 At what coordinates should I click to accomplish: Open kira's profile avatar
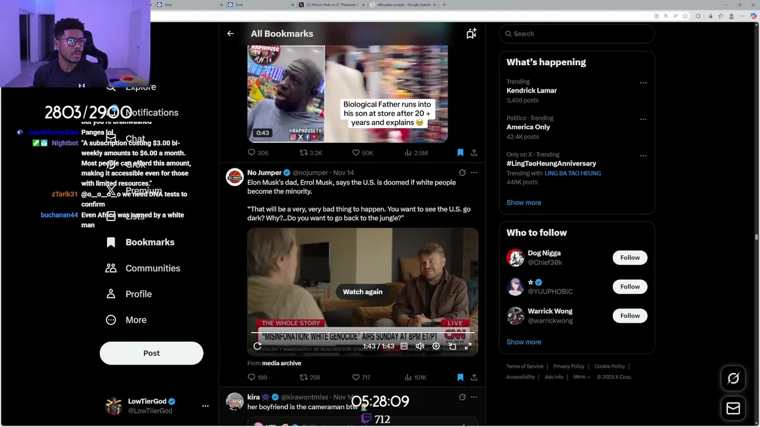tap(235, 401)
